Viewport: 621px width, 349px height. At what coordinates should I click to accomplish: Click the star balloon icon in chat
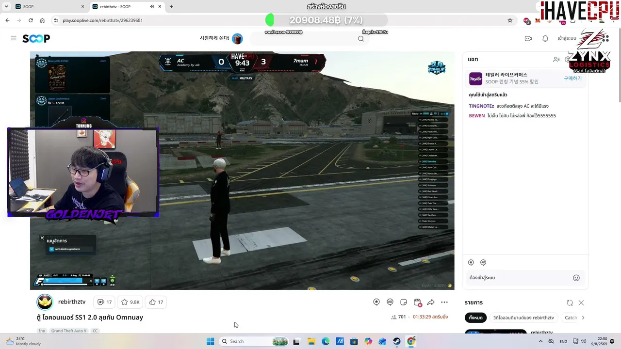[471, 262]
